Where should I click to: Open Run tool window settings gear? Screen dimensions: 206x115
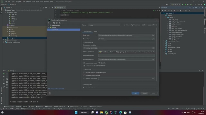199,71
